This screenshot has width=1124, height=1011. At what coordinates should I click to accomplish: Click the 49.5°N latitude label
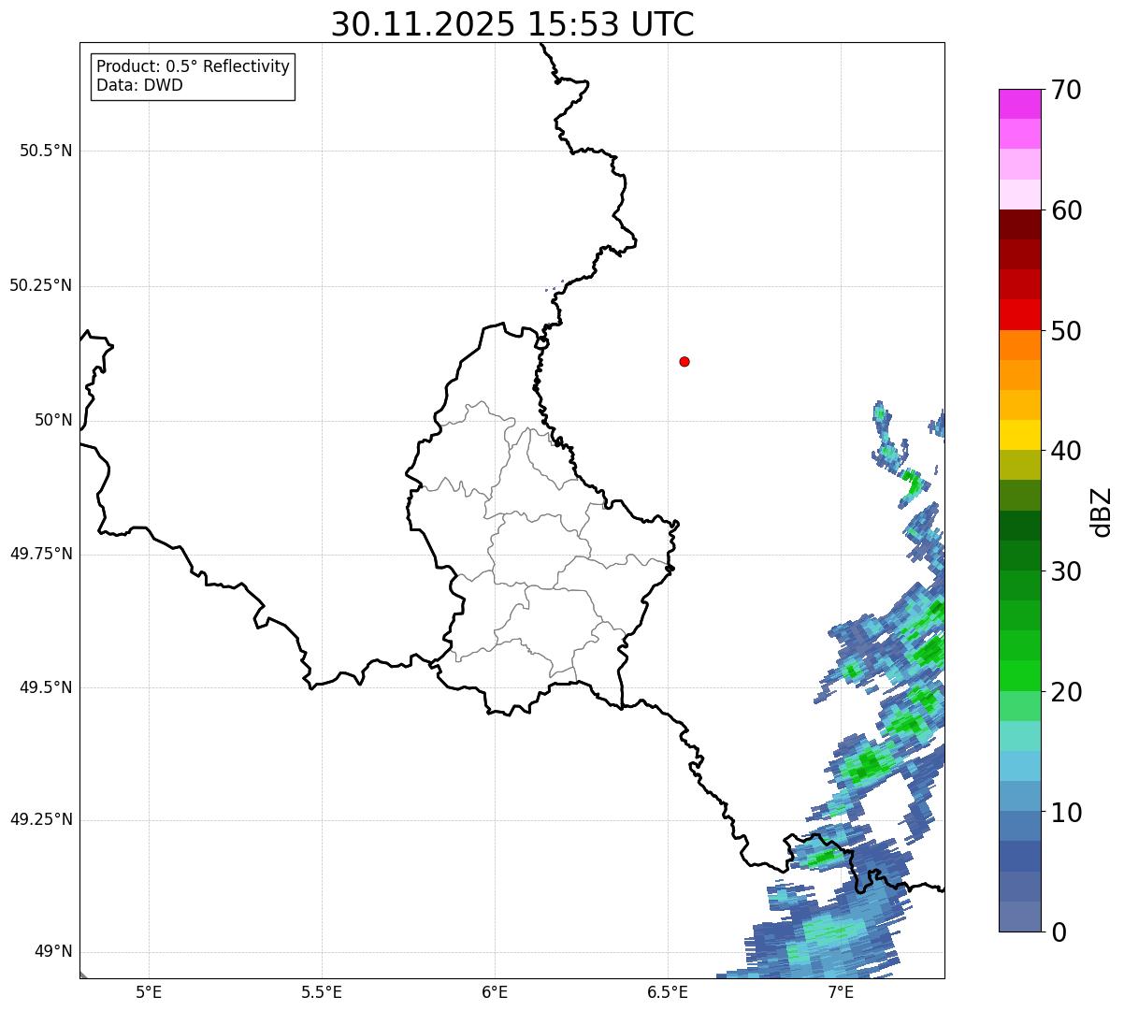[46, 687]
